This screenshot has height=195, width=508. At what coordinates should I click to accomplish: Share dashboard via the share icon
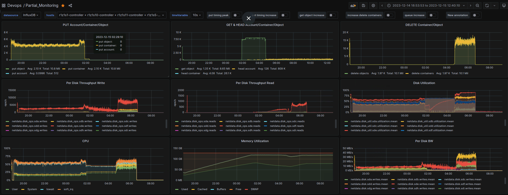[x=70, y=5]
